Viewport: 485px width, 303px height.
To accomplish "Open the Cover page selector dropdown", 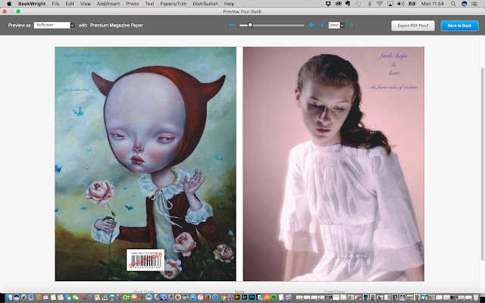I will pyautogui.click(x=336, y=25).
